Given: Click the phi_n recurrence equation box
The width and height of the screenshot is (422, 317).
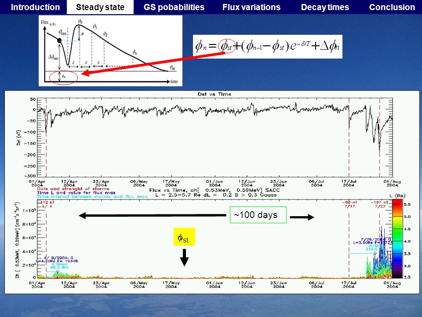Looking at the screenshot, I should 268,46.
